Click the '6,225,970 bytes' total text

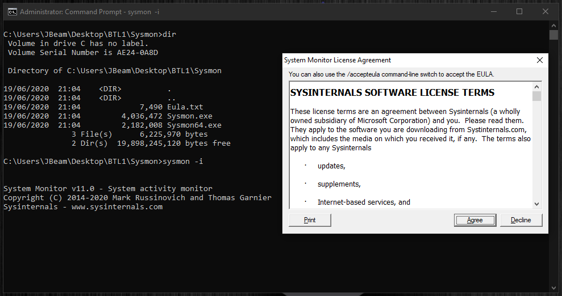click(x=174, y=134)
